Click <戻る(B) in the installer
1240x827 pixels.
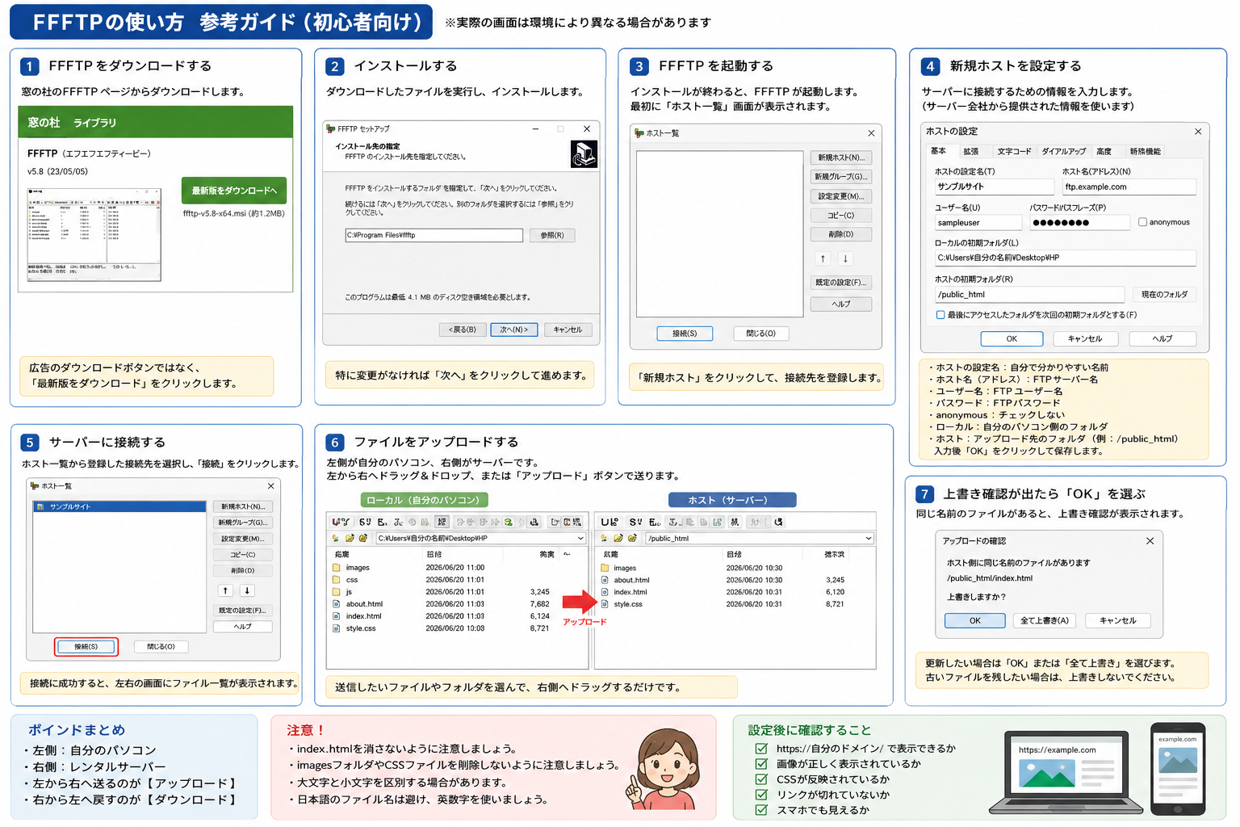(x=463, y=330)
